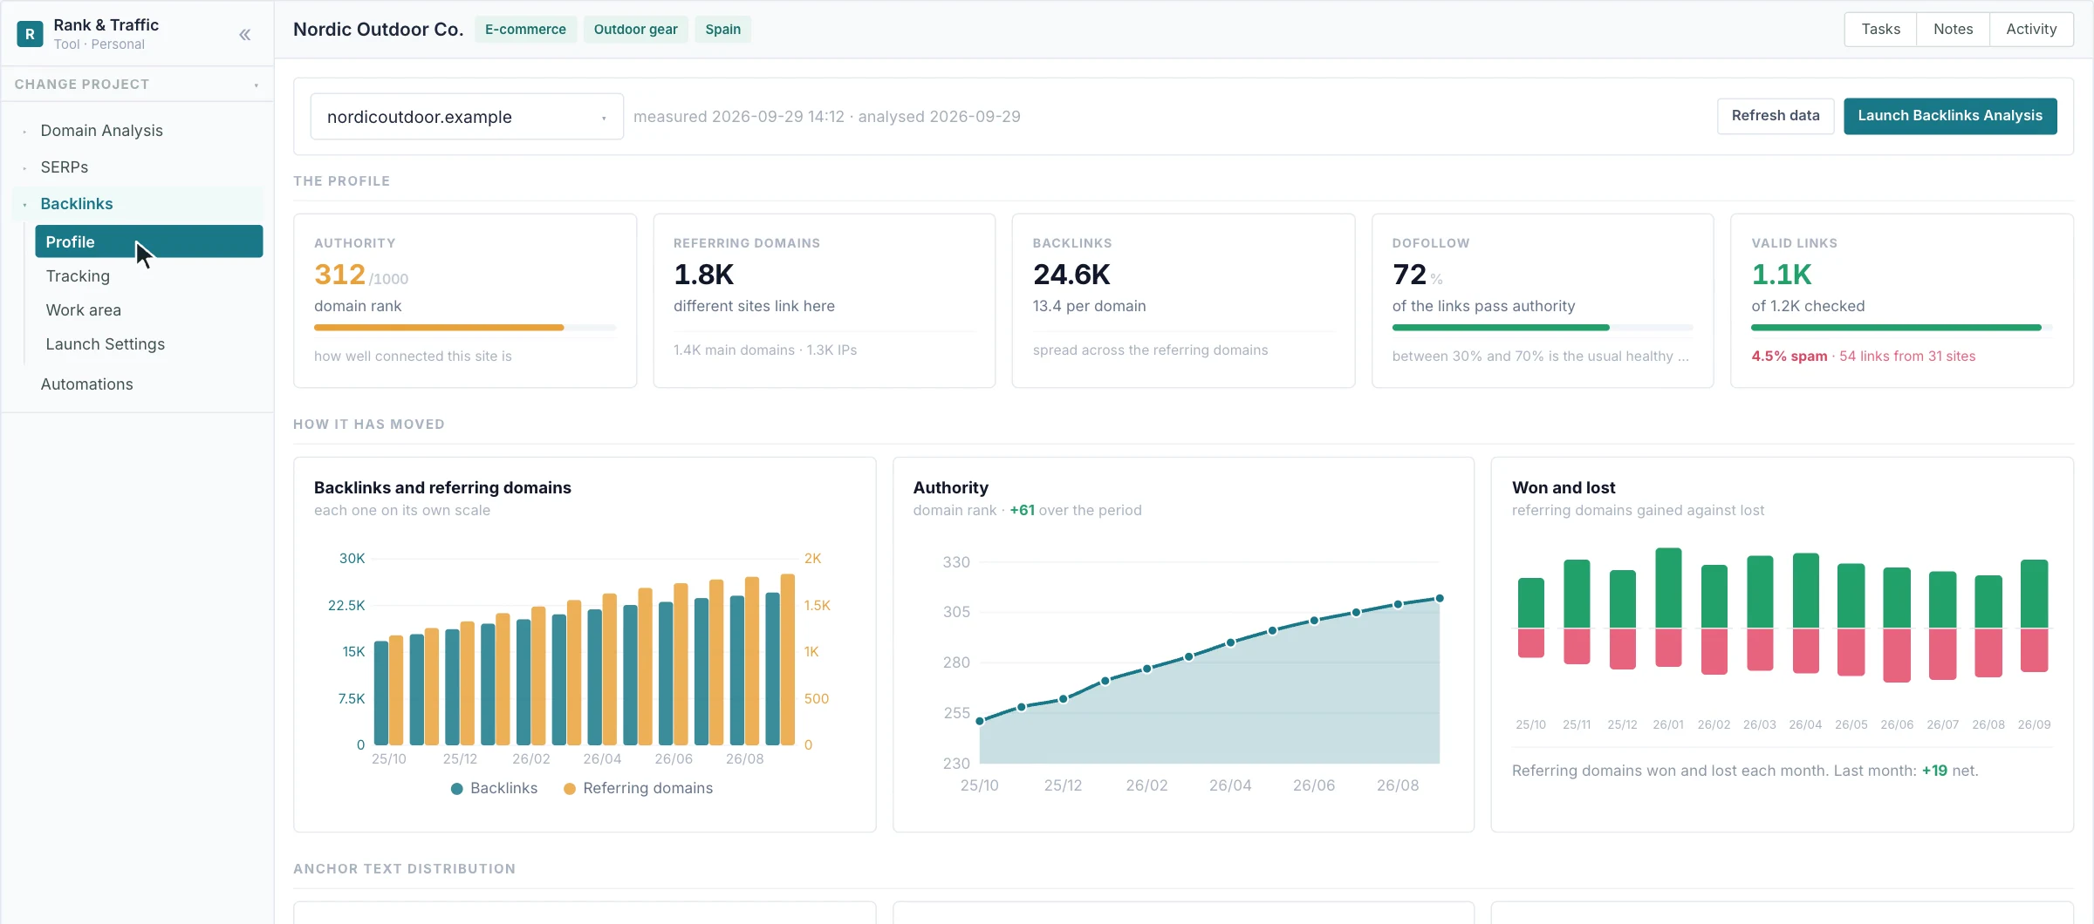
Task: Click the last data point on Authority chart
Action: click(x=1440, y=599)
